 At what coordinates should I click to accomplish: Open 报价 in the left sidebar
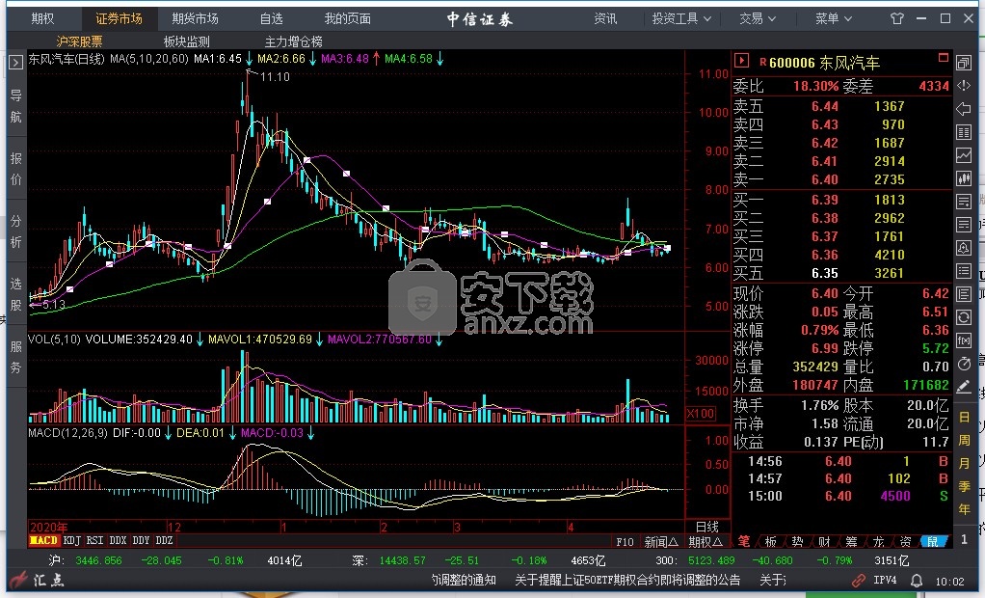click(15, 169)
